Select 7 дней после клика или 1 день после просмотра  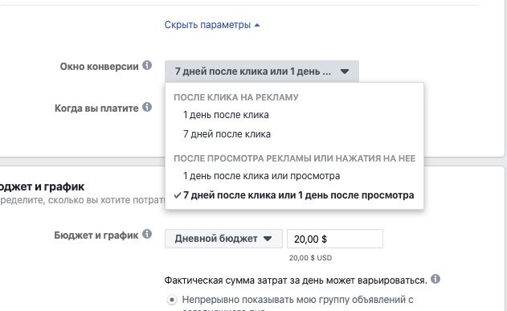point(298,195)
